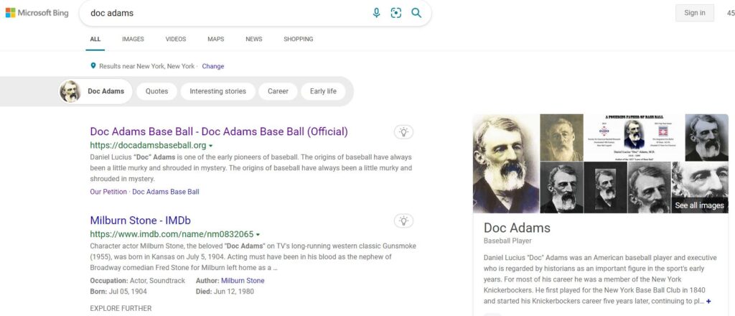Expand dropdown arrow next to docadamsbaseball.org URL
The height and width of the screenshot is (316, 735).
[211, 146]
